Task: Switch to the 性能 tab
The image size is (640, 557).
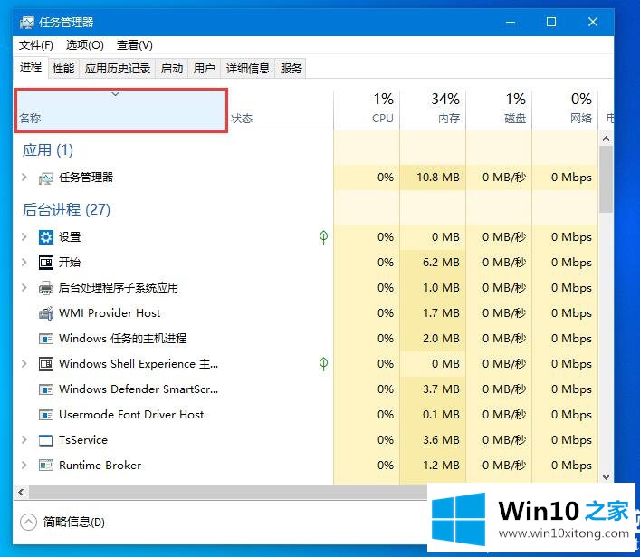Action: pyautogui.click(x=63, y=68)
